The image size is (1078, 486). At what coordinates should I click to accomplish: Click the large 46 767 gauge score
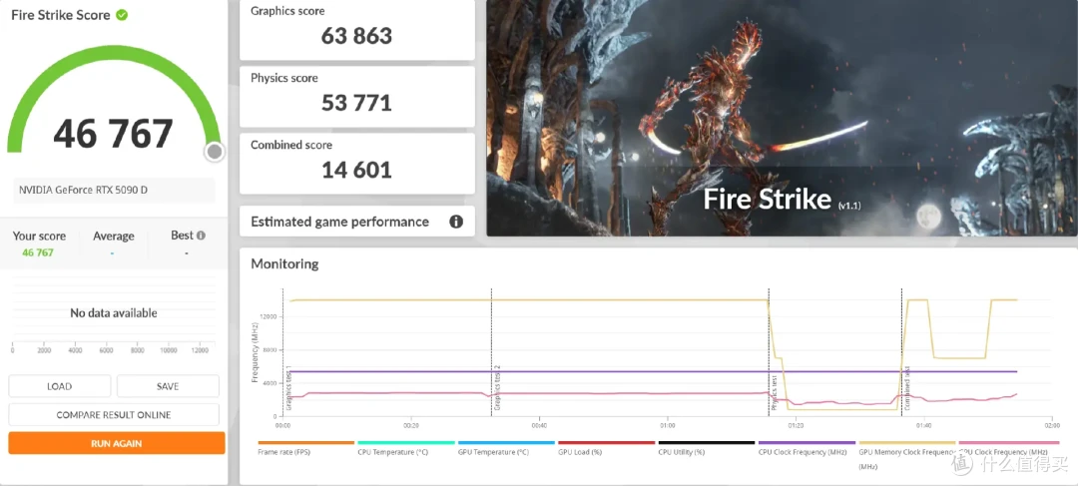pos(114,134)
